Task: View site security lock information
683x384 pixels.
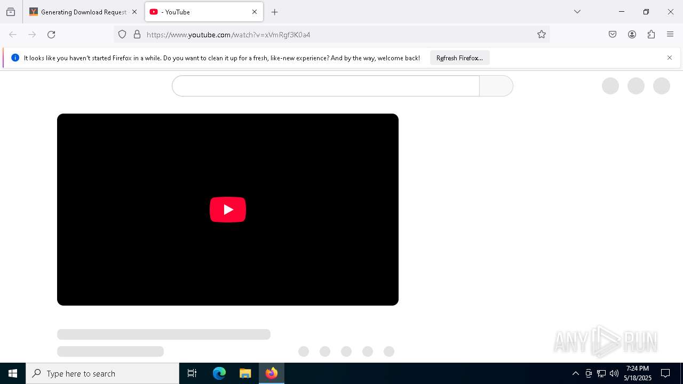Action: coord(137,35)
